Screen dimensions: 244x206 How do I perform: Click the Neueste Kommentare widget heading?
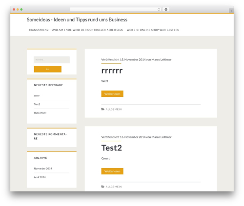coord(50,136)
